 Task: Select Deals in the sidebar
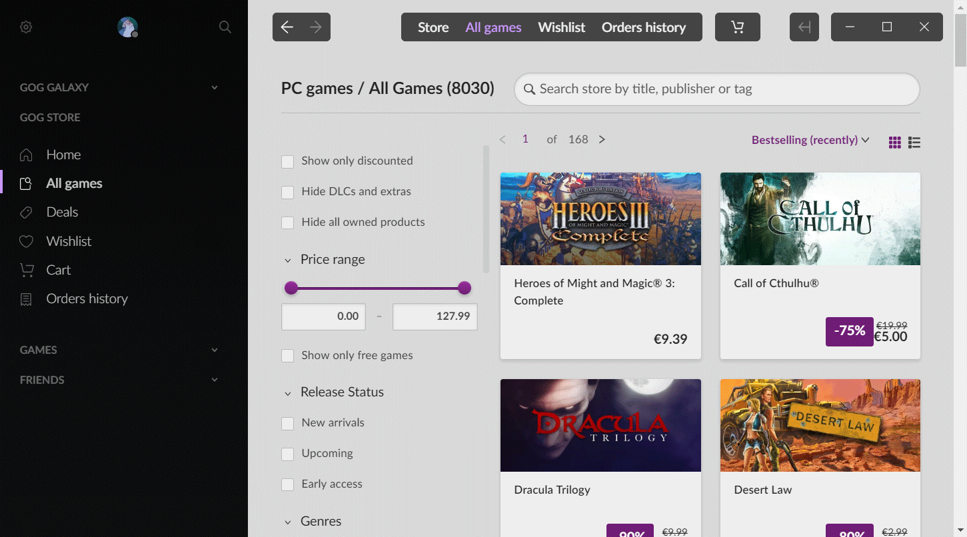[x=62, y=212]
